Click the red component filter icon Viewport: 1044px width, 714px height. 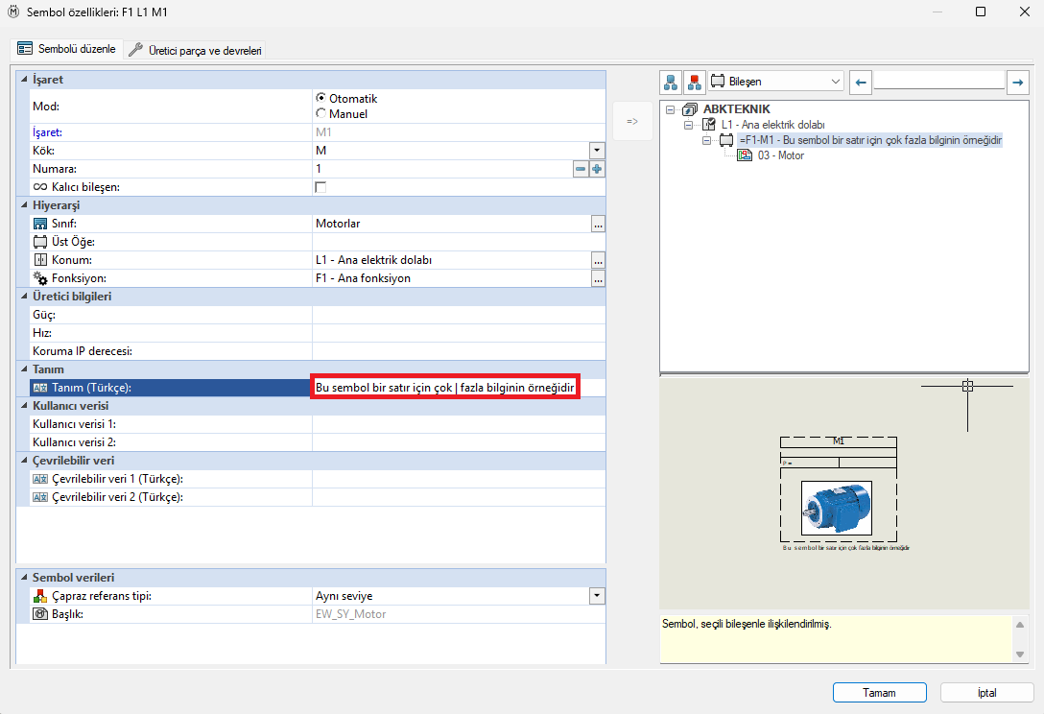(x=694, y=82)
